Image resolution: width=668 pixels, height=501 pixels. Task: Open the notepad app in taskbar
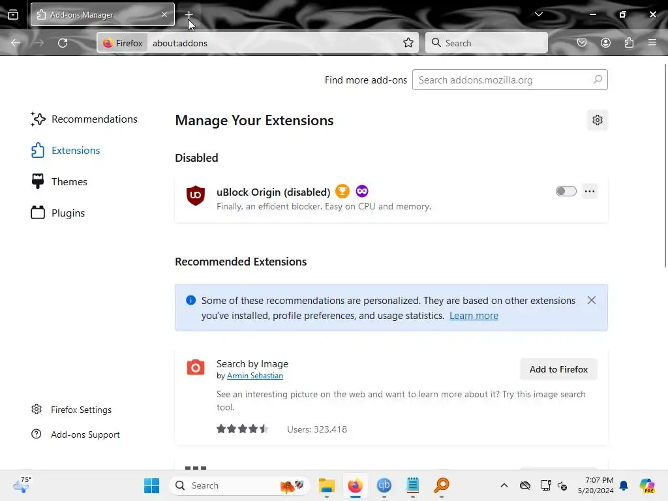[412, 485]
